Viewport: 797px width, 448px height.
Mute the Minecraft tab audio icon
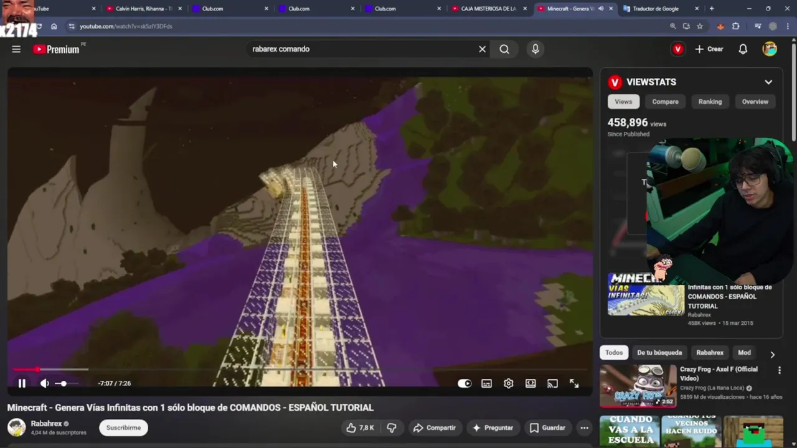[x=600, y=9]
